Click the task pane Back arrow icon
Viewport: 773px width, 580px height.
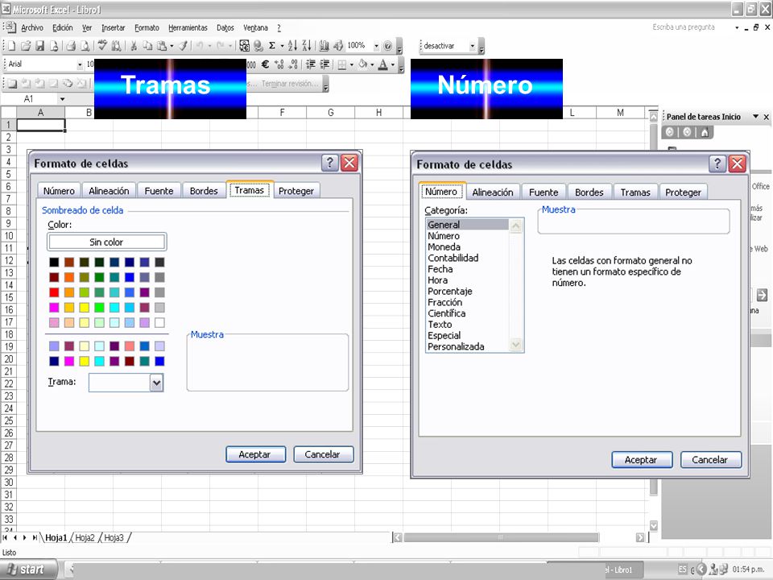669,132
